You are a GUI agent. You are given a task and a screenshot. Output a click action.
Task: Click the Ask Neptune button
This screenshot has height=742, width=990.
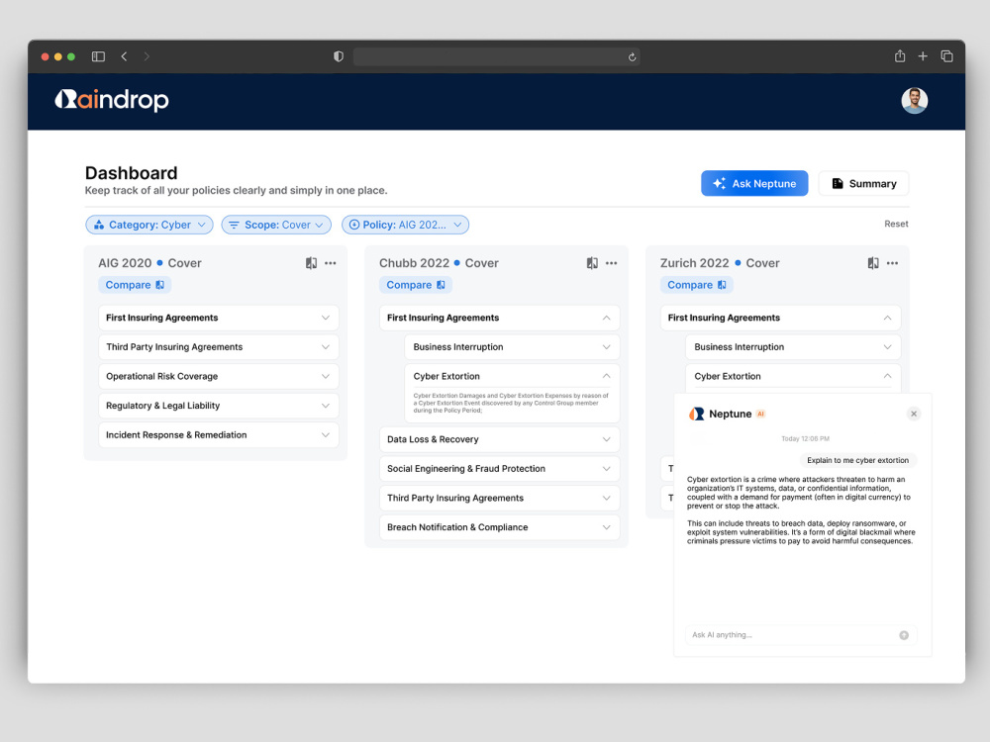point(753,183)
